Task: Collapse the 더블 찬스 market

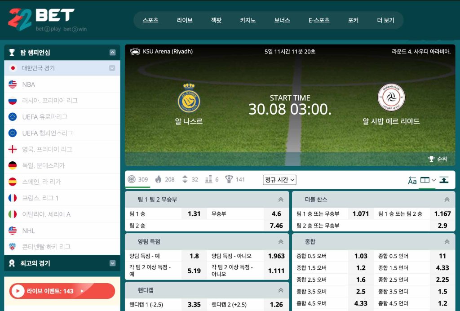Action: point(447,200)
